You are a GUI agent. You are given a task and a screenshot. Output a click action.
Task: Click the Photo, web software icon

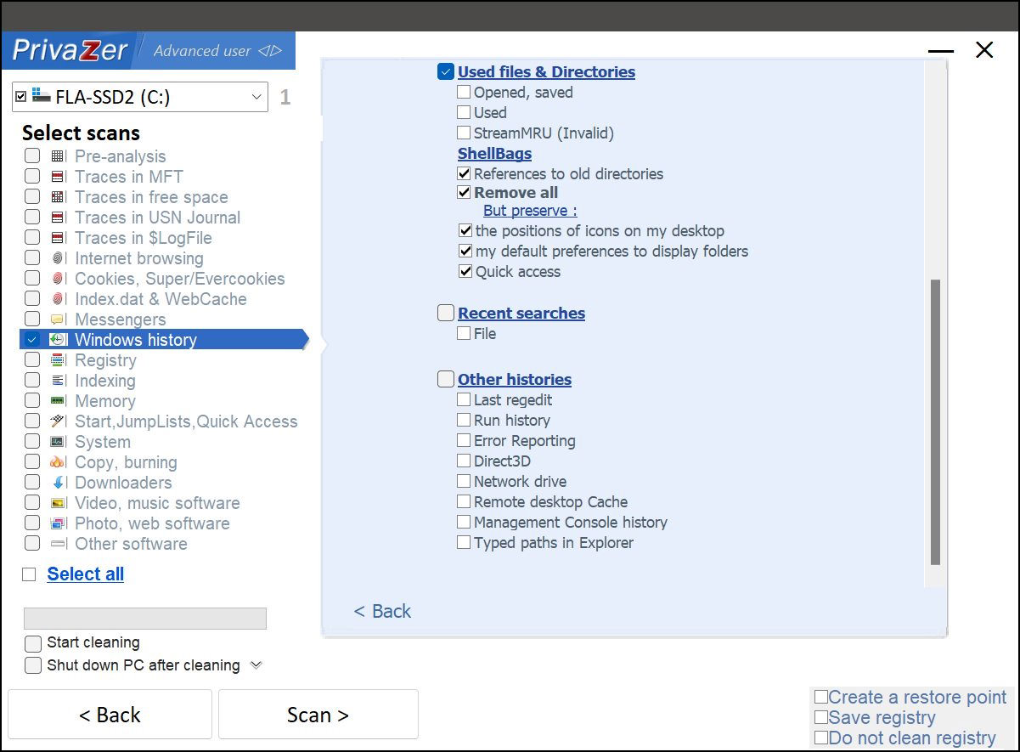[58, 523]
